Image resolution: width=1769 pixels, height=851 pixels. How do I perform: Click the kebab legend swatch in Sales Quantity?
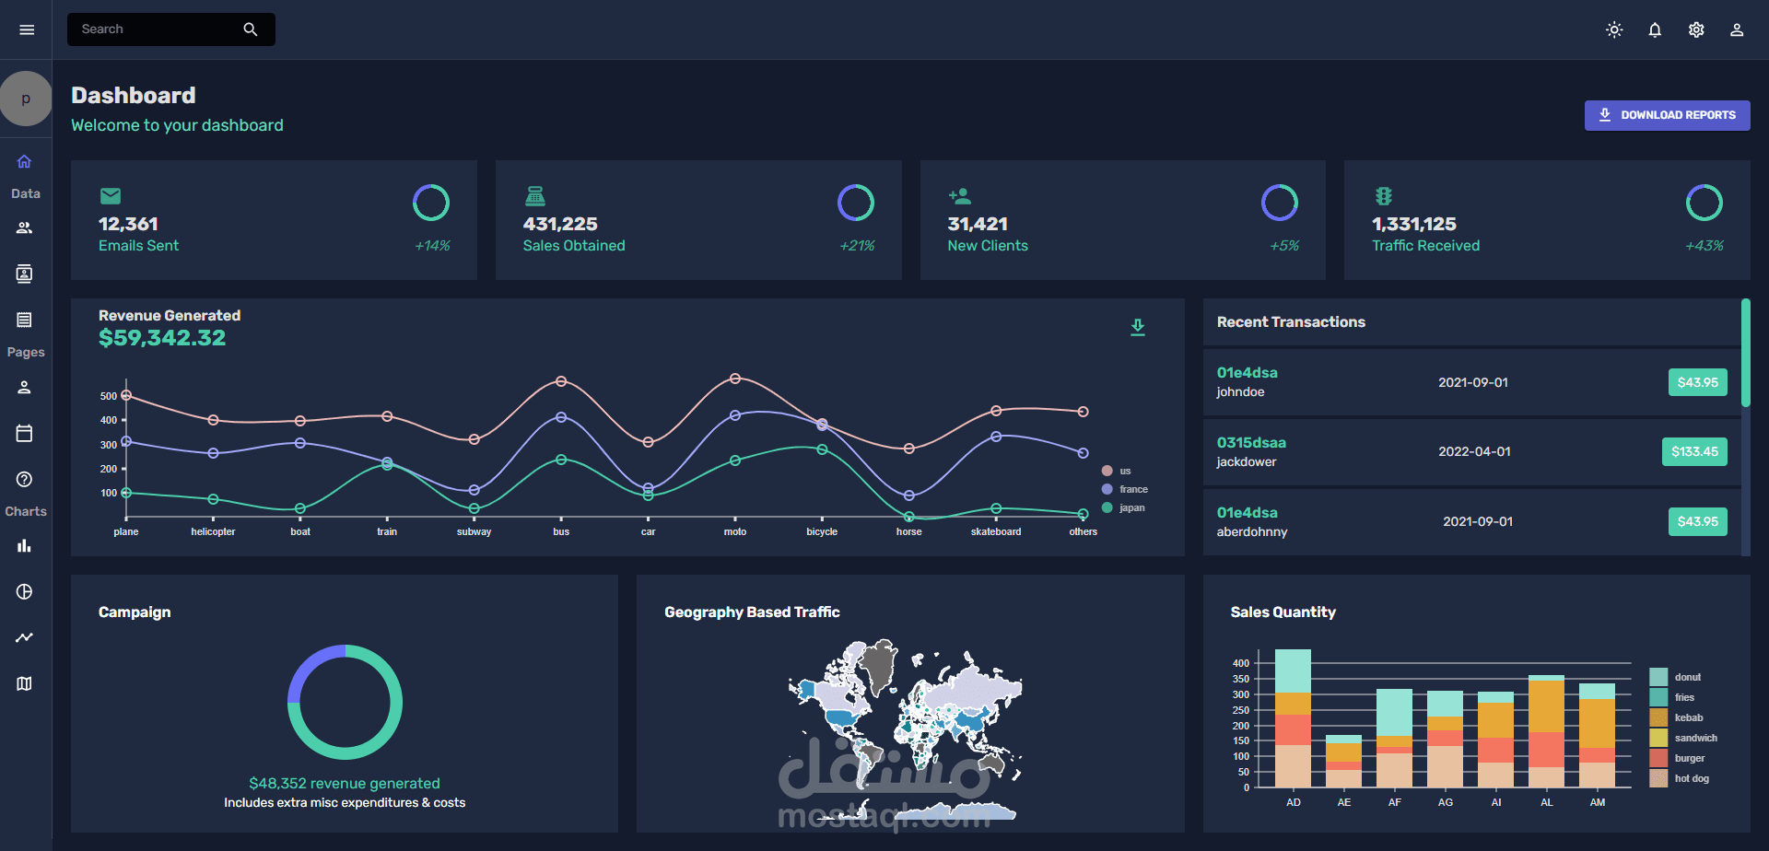click(1658, 717)
